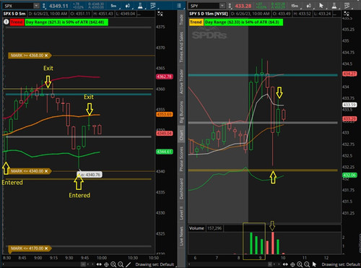The width and height of the screenshot is (361, 268).
Task: Click the alert exclamation icon beside red Trend label
Action: (6, 22)
